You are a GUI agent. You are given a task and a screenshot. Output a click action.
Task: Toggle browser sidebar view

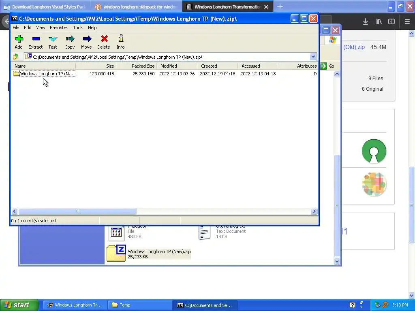391,22
